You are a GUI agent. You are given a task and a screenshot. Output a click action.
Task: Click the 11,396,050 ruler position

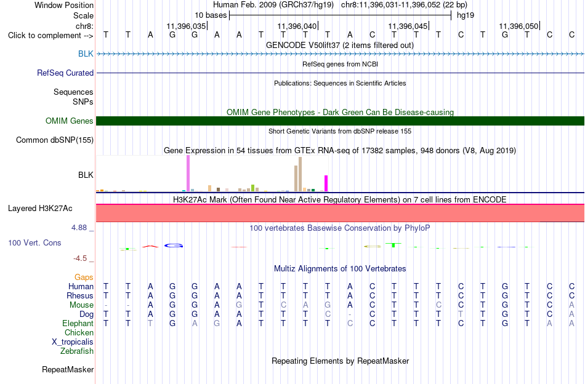[x=518, y=26]
